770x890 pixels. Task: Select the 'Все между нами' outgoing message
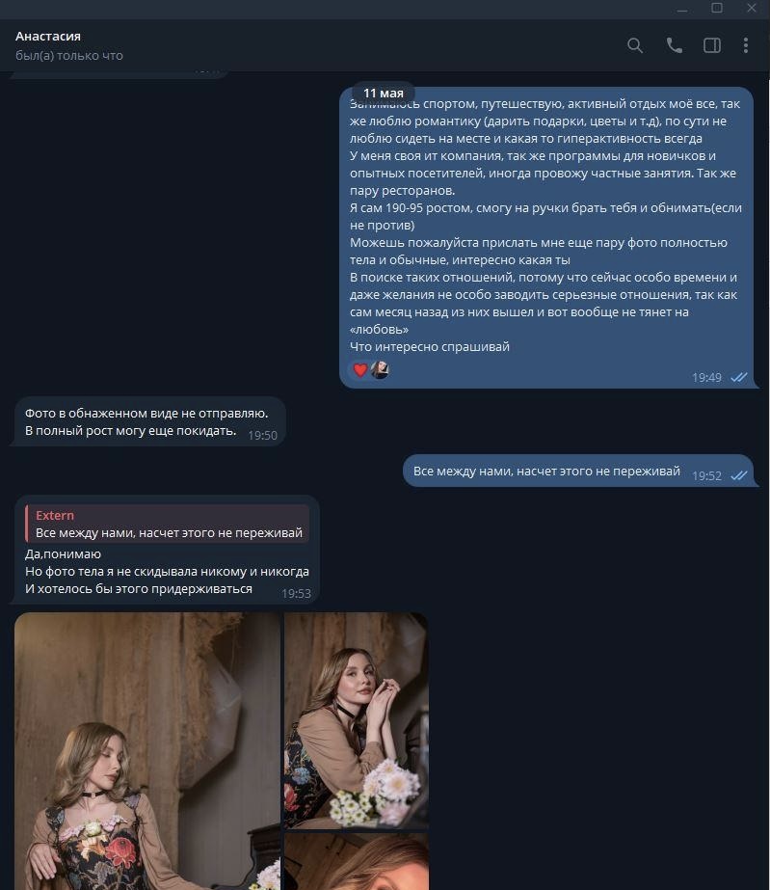click(578, 471)
